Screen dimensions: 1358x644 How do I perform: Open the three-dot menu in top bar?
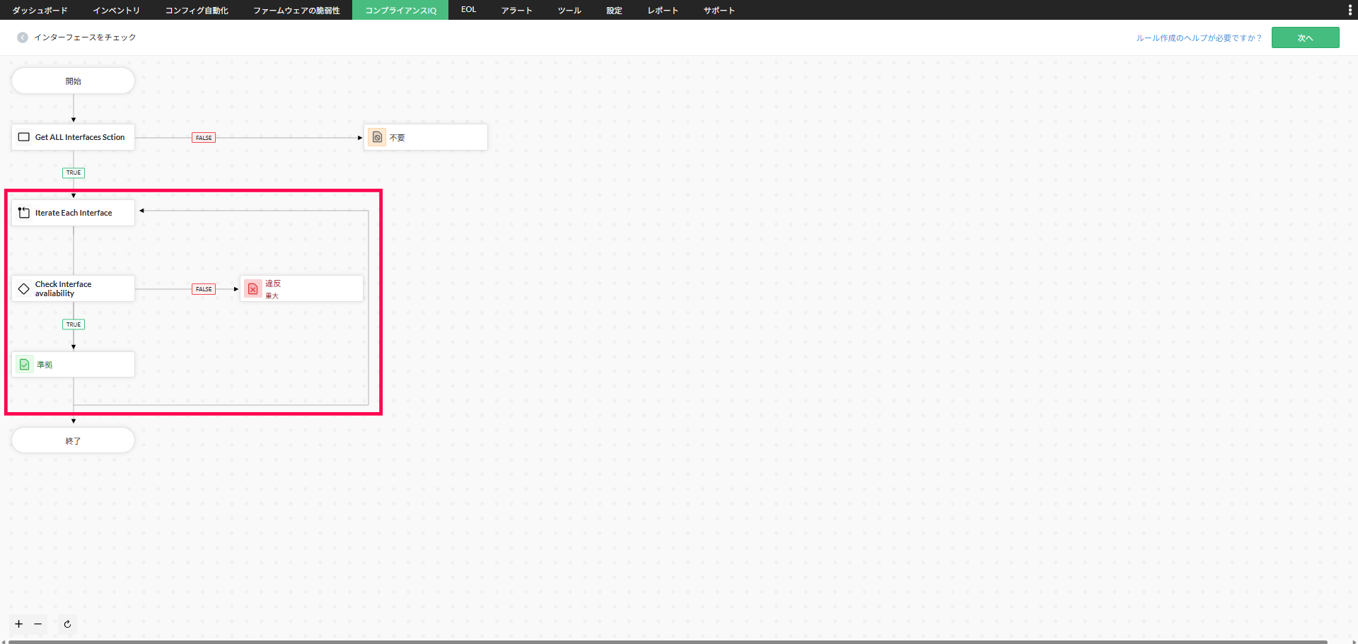(1350, 10)
